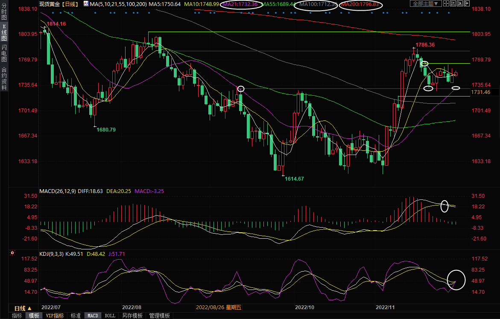Switch to the 指标 bottom tab

pyautogui.click(x=17, y=316)
